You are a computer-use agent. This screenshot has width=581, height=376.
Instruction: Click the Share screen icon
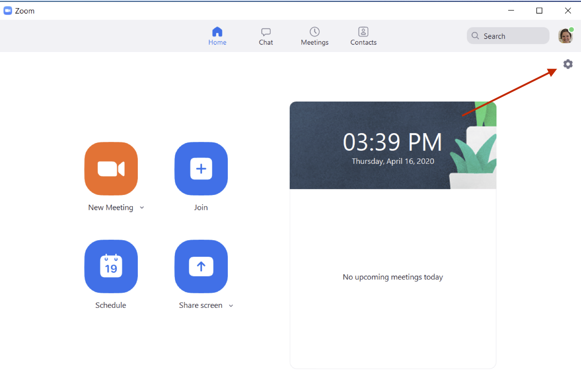pos(201,266)
